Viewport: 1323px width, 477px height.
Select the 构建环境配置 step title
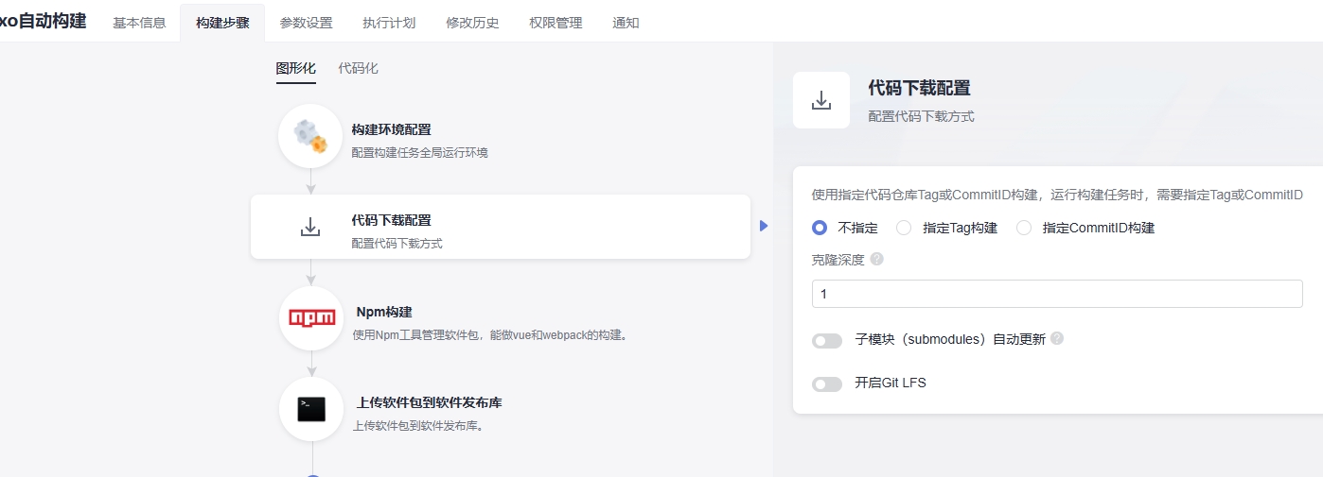(391, 129)
